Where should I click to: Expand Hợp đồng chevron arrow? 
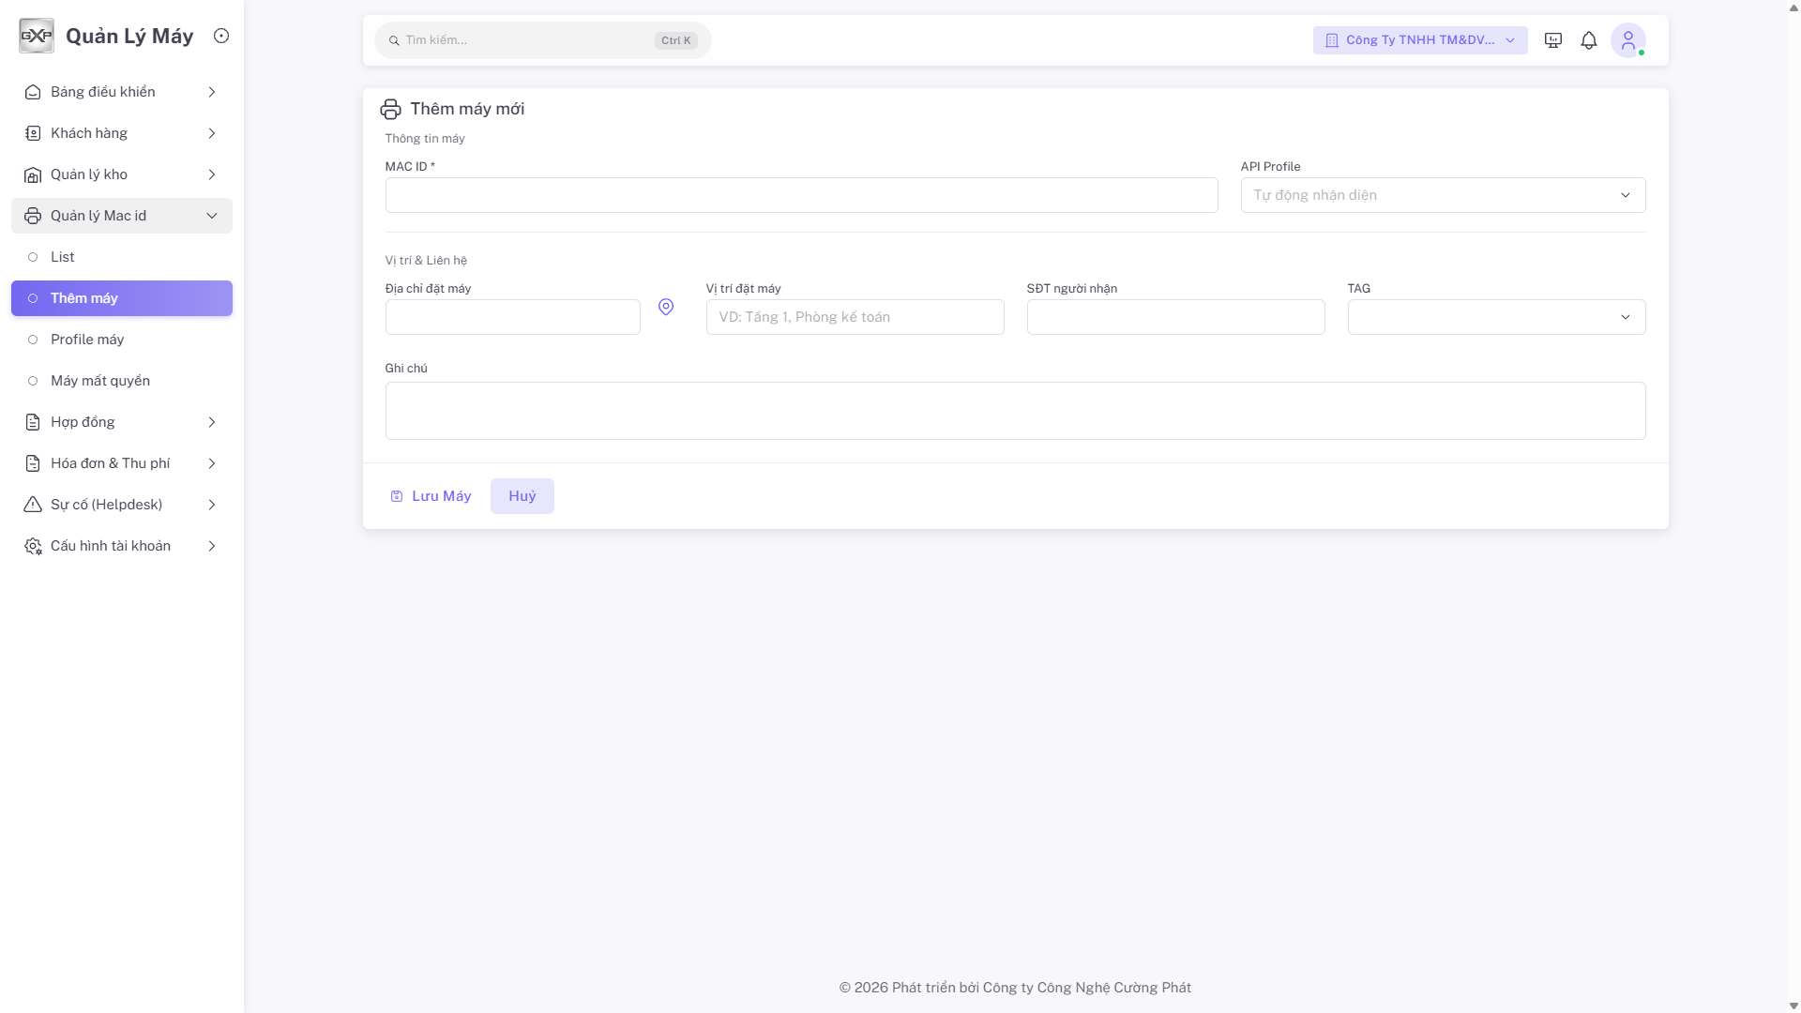212,422
